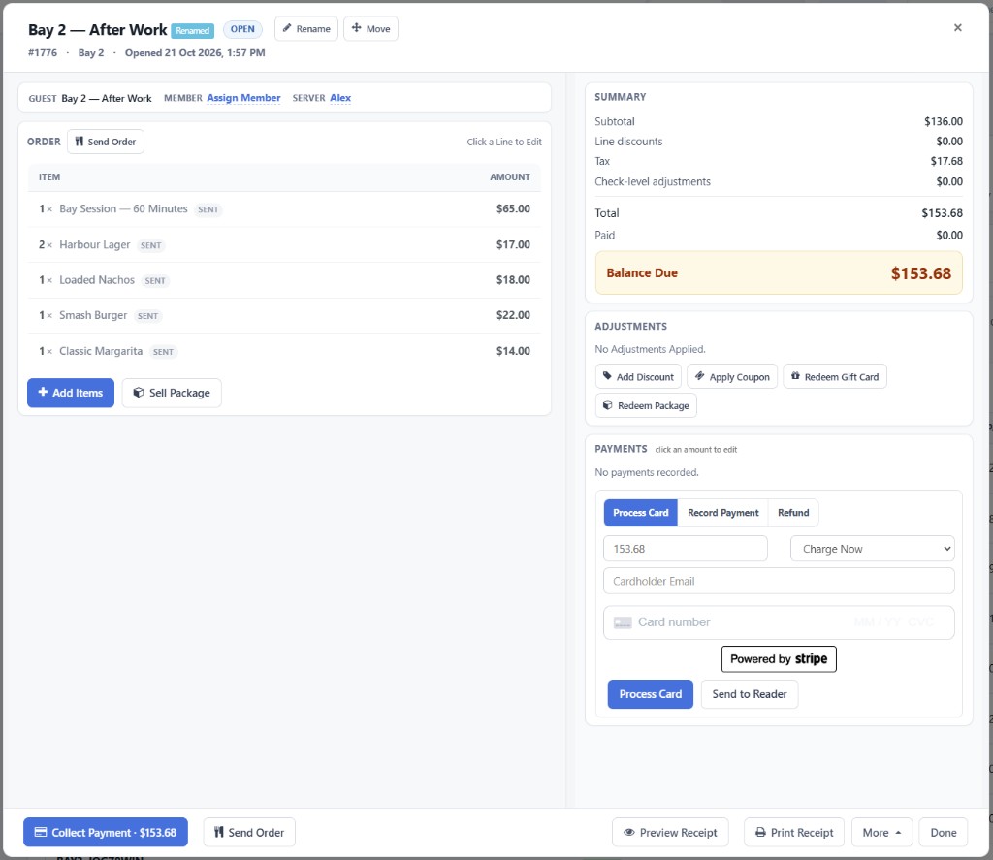Click the ITEM column header

pyautogui.click(x=49, y=176)
